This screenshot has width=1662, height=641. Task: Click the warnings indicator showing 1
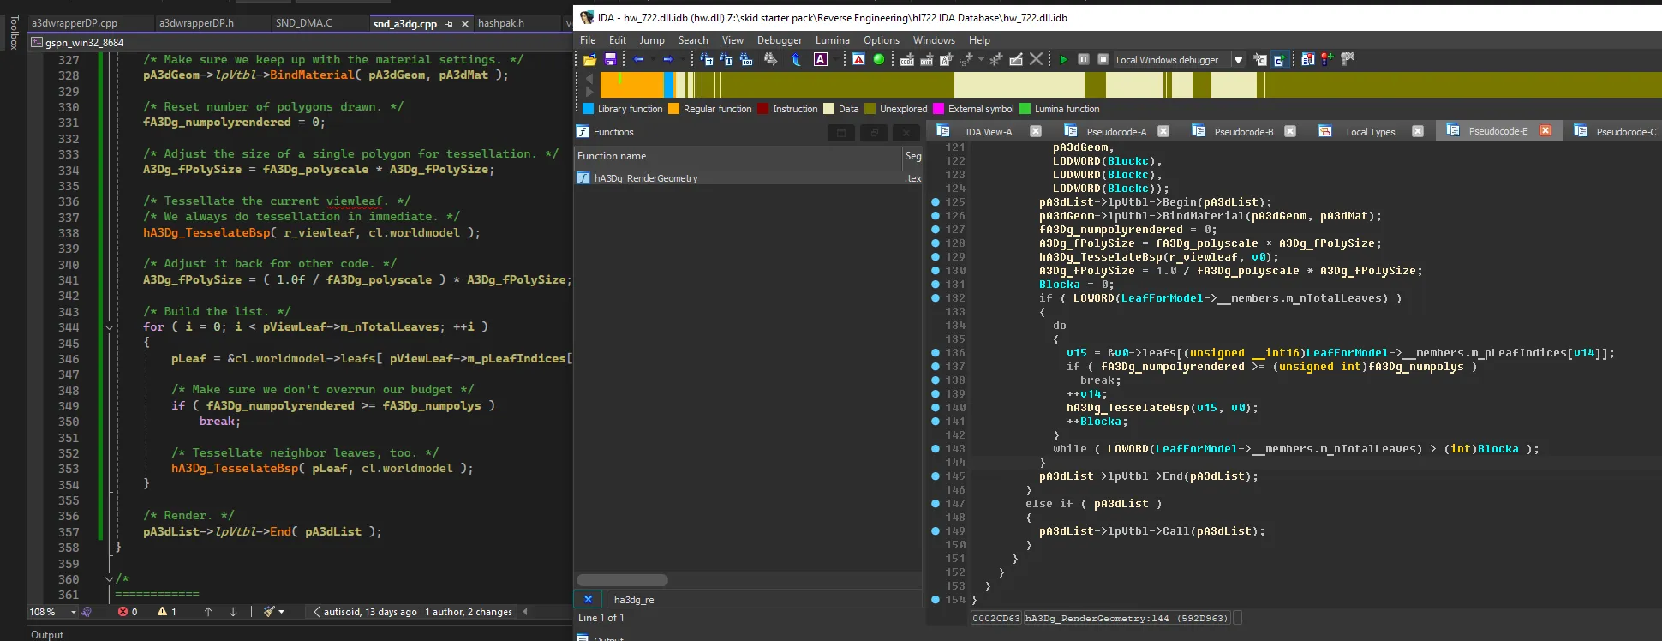166,612
